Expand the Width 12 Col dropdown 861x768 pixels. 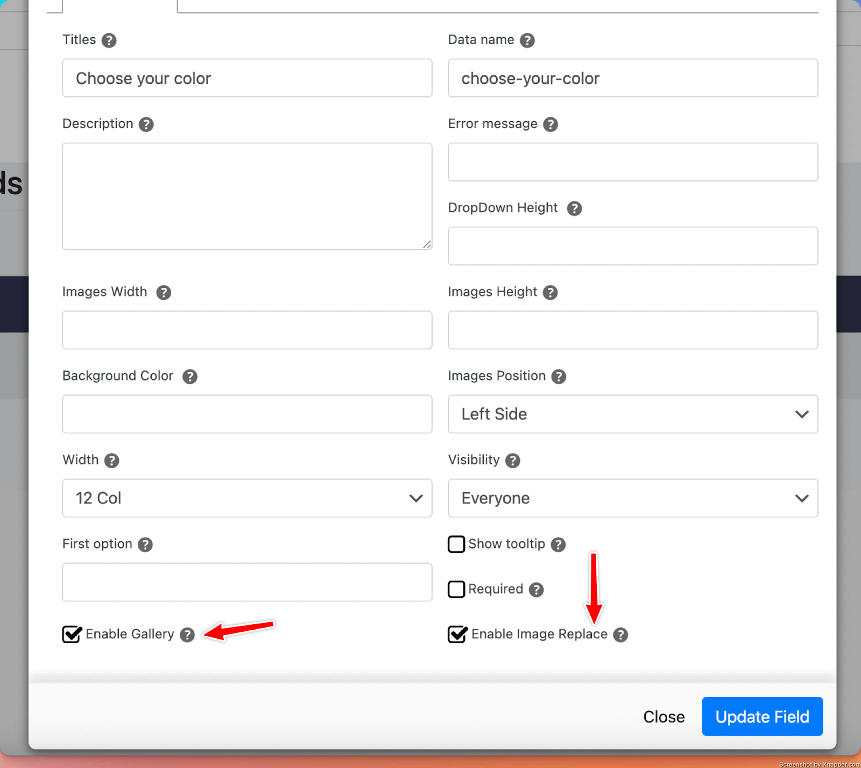[247, 498]
